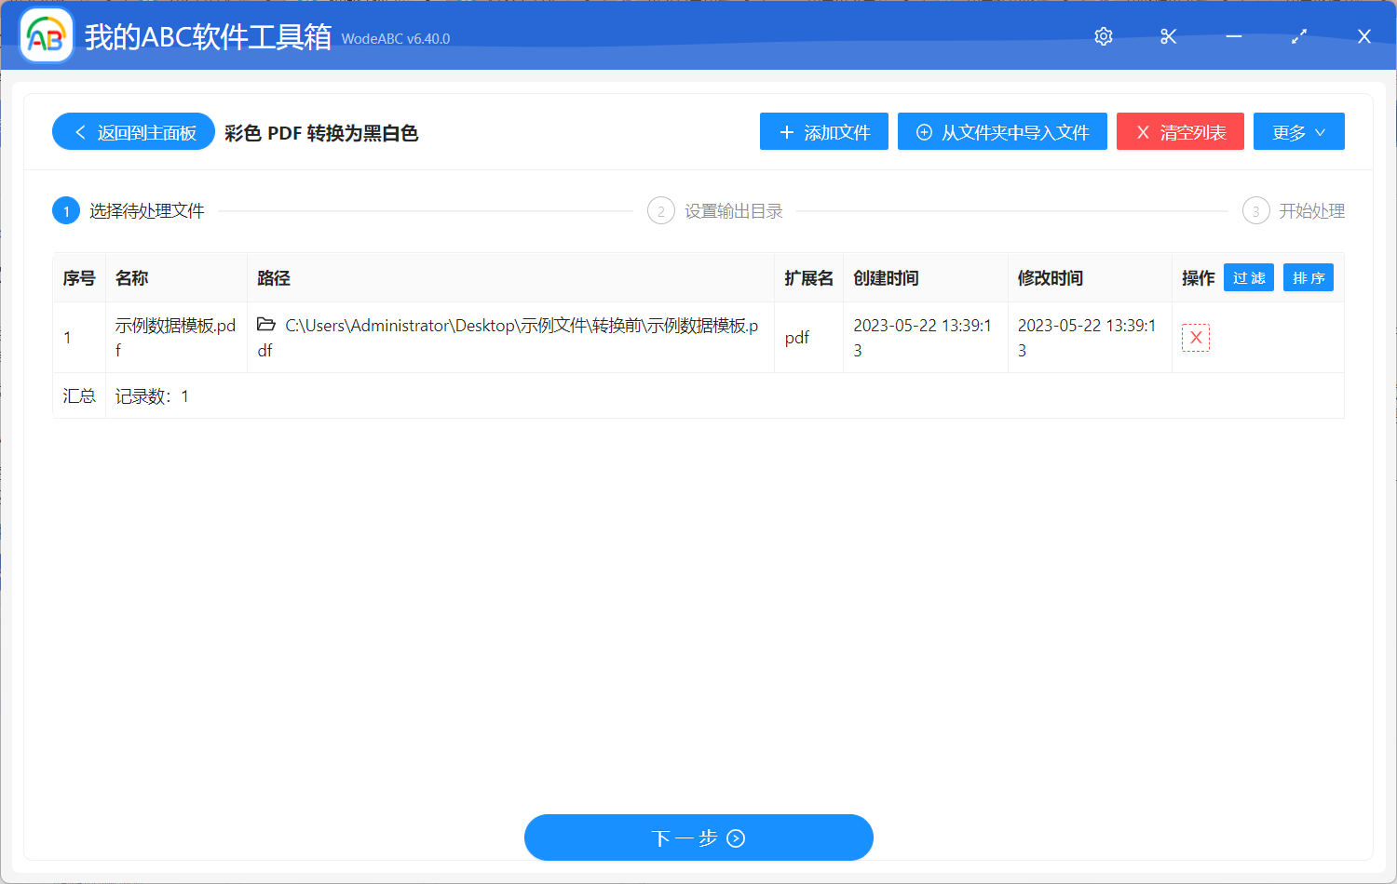Open the 过滤 filter tool
The height and width of the screenshot is (884, 1397).
(x=1248, y=277)
